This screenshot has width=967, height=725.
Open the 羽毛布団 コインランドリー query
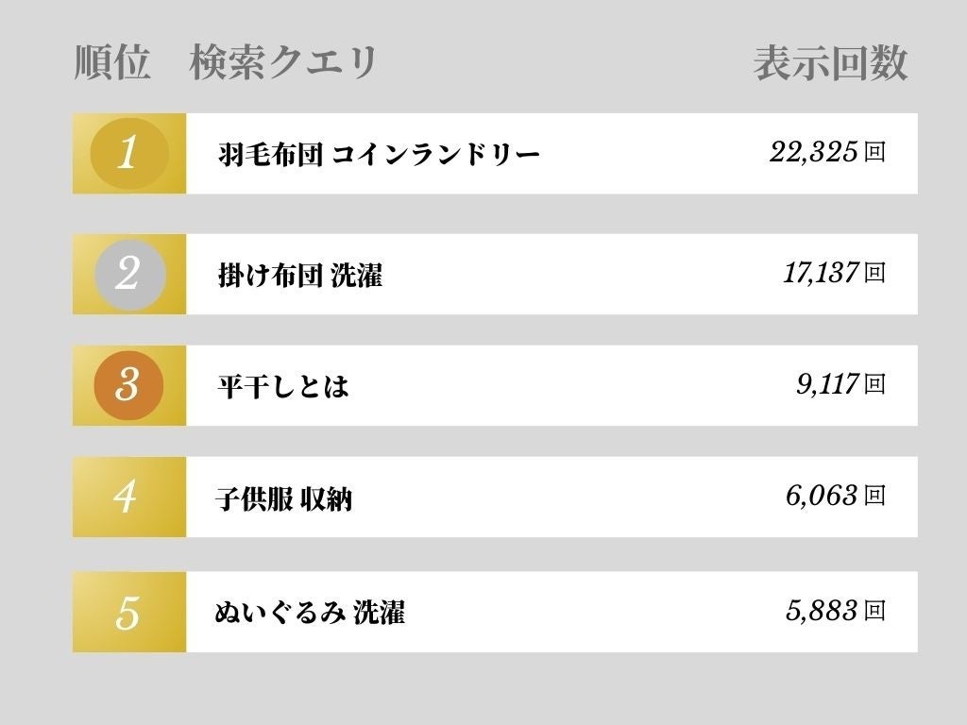tap(378, 154)
